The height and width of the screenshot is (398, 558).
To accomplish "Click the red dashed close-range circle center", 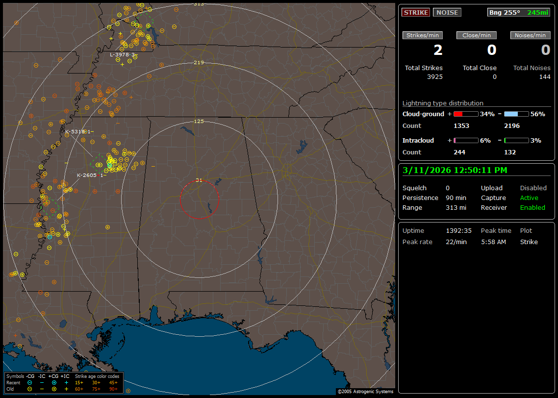I will 199,199.
